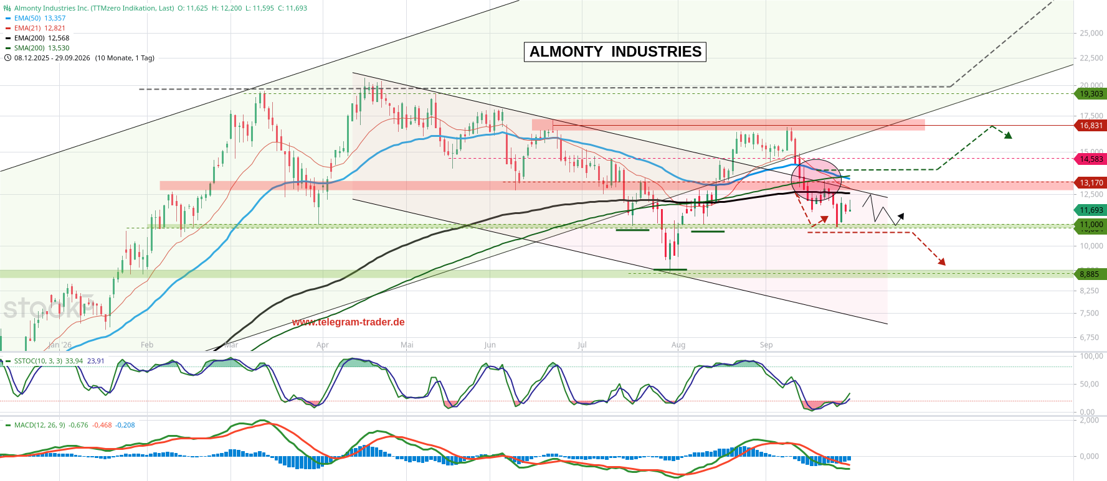Click the Apr time axis label
1107x481 pixels.
click(322, 345)
